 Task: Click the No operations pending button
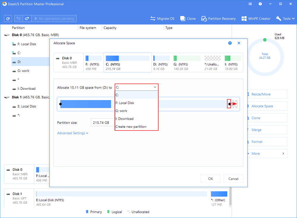coord(54,18)
